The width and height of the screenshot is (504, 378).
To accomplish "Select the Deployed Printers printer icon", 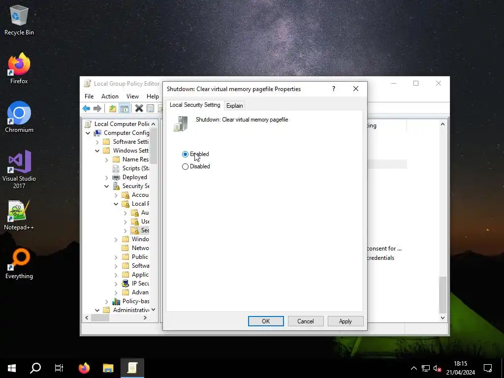I will pyautogui.click(x=116, y=177).
